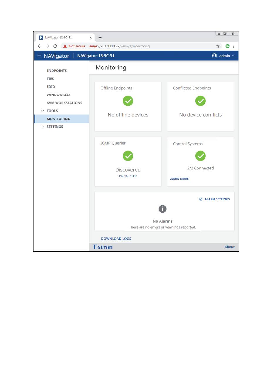Navigate to TIES in sidebar
This screenshot has height=370, width=279.
click(x=50, y=79)
